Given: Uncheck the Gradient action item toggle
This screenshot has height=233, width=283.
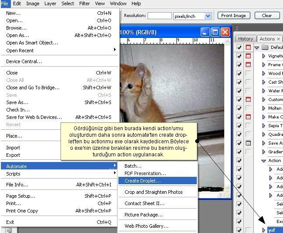Looking at the screenshot, I should pos(239,152).
